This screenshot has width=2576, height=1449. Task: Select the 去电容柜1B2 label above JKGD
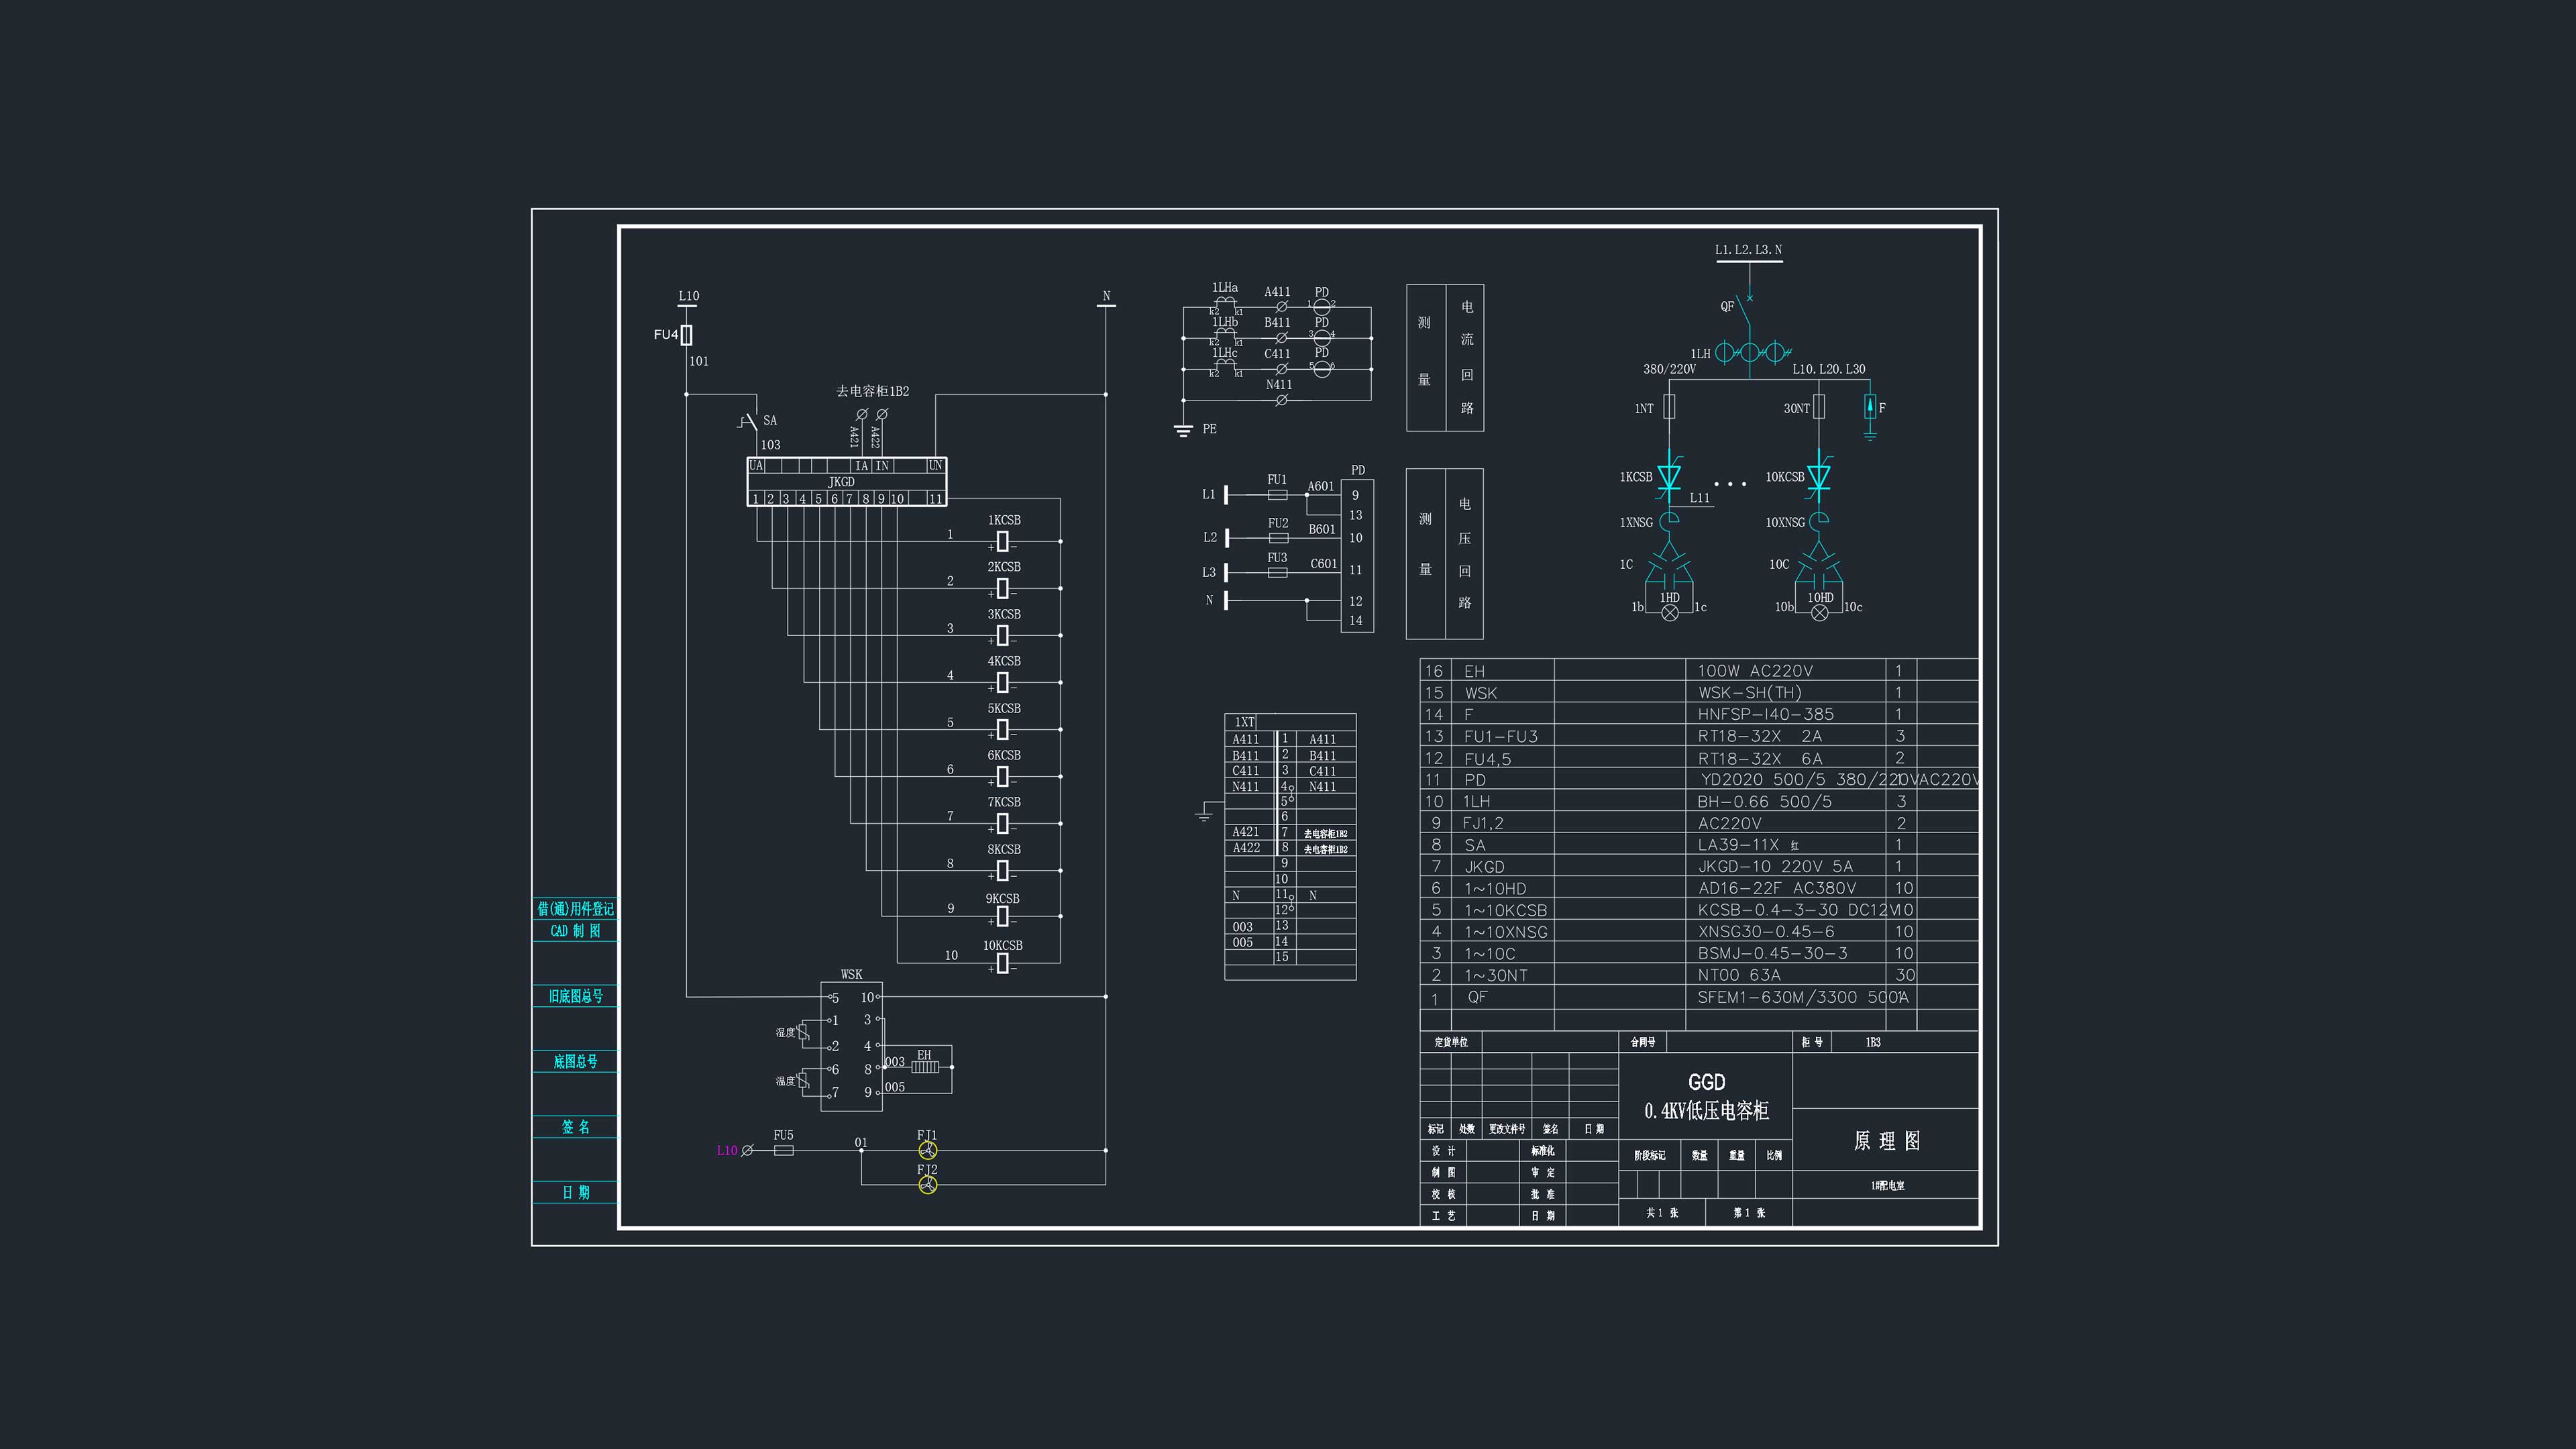[873, 391]
